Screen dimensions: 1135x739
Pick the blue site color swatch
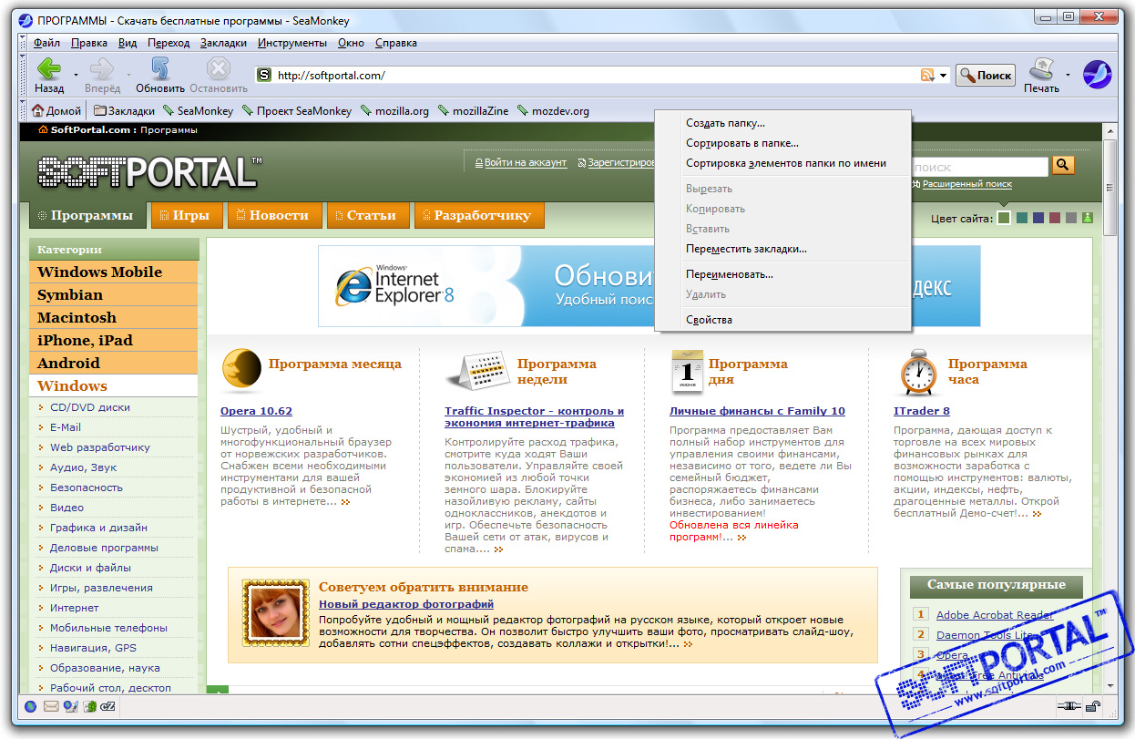(1038, 218)
